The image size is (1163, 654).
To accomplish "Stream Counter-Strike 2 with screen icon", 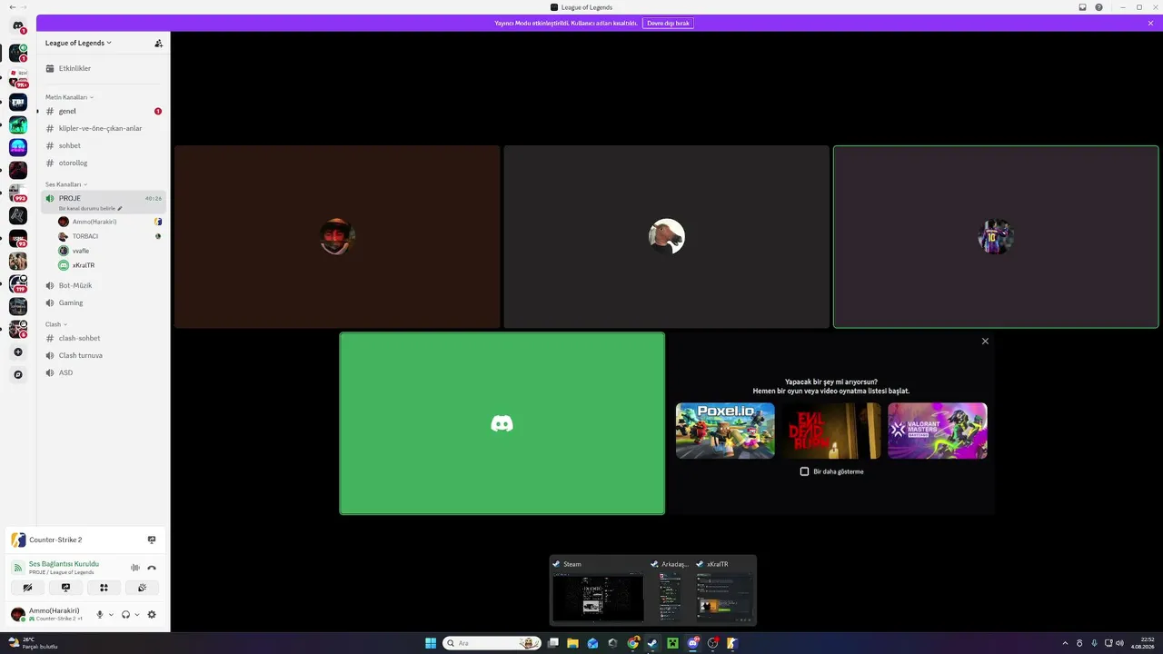I will pos(152,540).
